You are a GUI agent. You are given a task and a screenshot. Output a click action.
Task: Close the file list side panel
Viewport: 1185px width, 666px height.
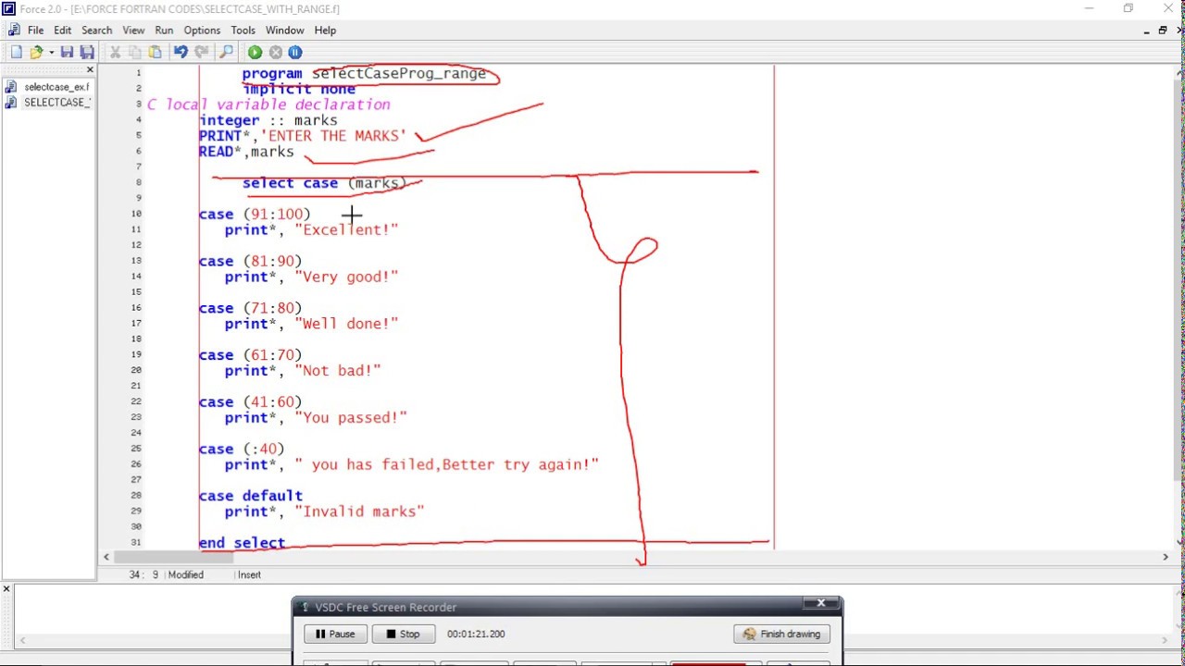[90, 70]
